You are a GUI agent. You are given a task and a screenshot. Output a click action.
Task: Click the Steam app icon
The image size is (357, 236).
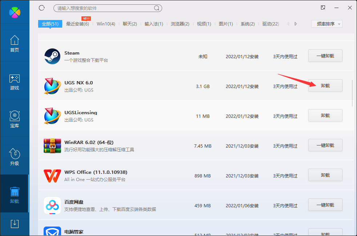pos(52,56)
